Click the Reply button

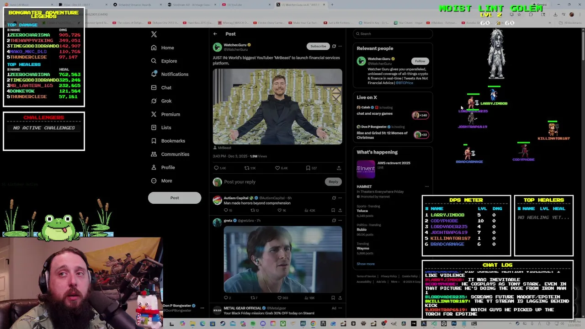coord(333,182)
